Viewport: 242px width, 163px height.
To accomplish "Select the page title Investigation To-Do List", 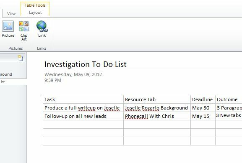I will pyautogui.click(x=85, y=64).
